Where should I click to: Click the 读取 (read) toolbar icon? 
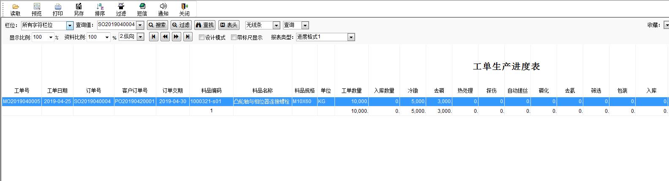[15, 9]
